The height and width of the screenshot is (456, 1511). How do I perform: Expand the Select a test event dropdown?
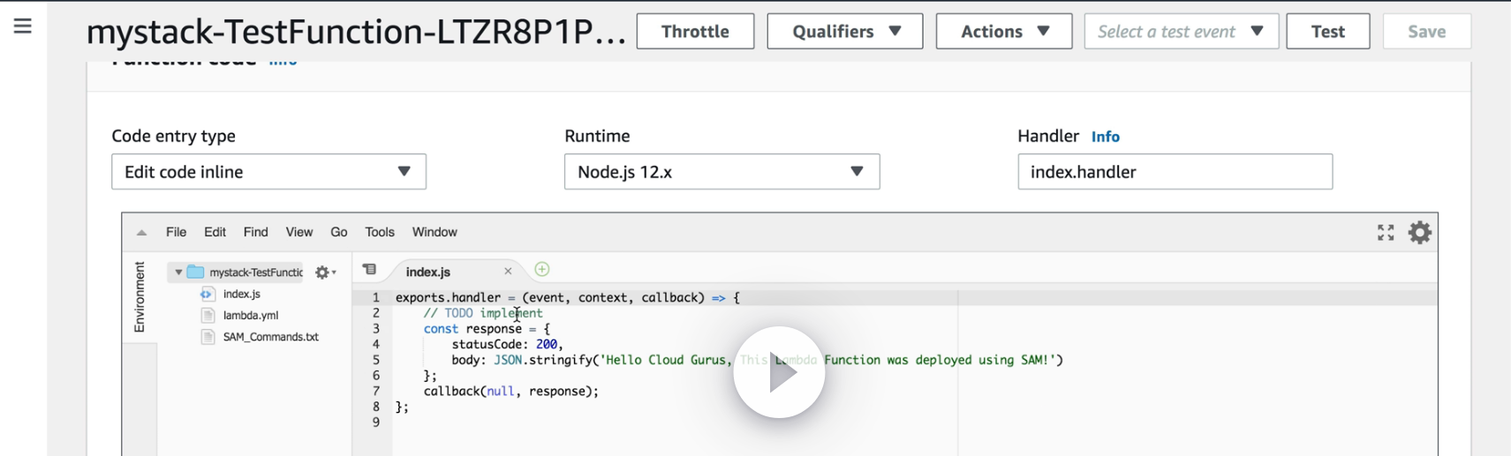(1181, 32)
